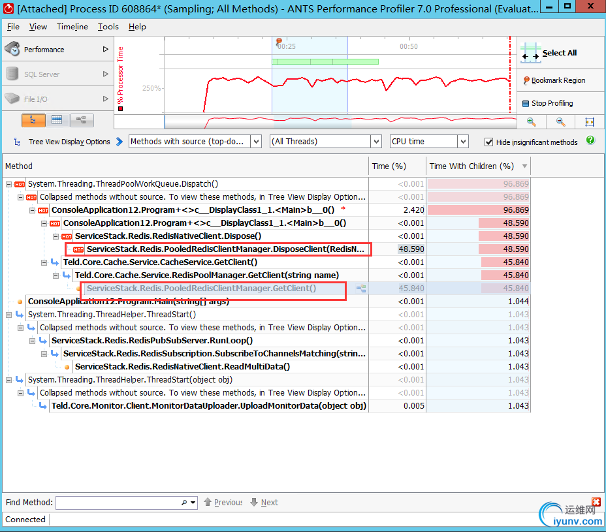Click Previous find result button
This screenshot has width=606, height=532.
click(x=223, y=502)
